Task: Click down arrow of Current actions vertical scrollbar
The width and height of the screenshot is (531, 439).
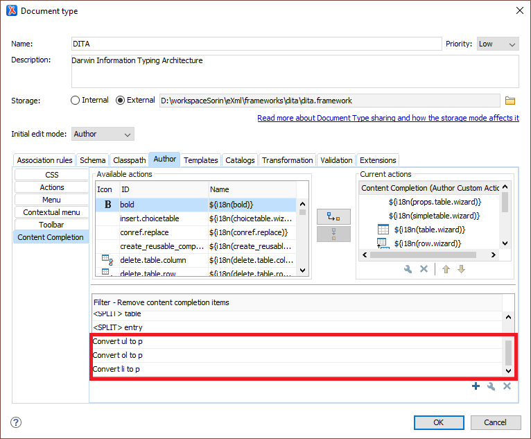Action: click(x=505, y=243)
